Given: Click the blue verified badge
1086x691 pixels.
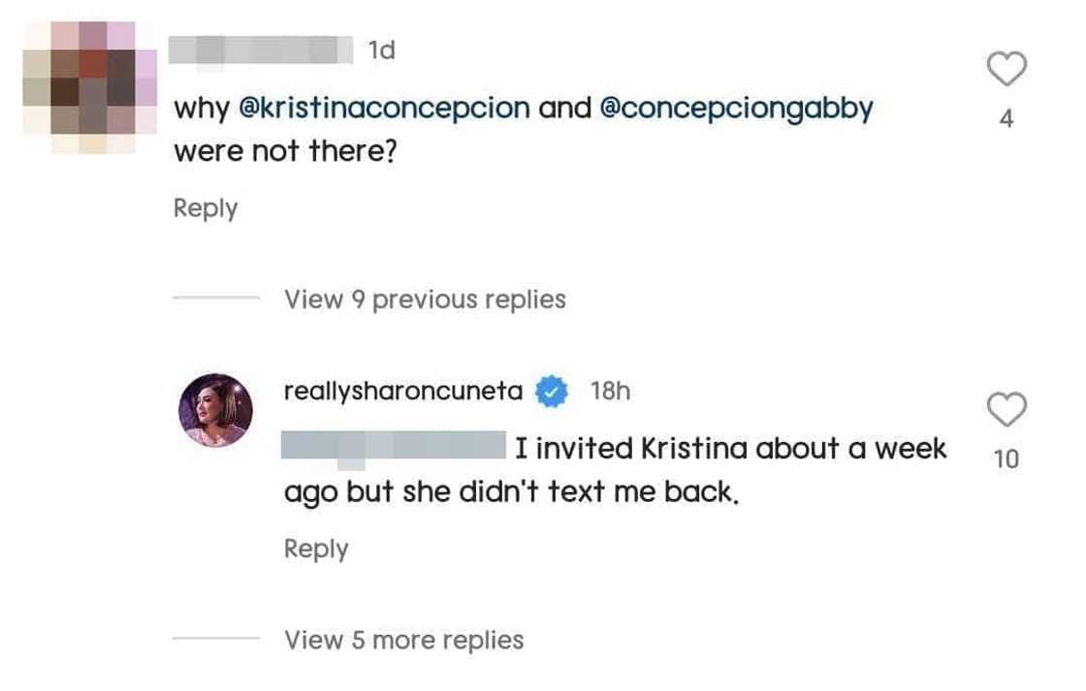Looking at the screenshot, I should (553, 392).
